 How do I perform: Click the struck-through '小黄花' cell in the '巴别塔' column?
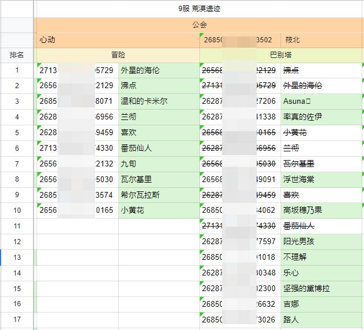point(321,133)
